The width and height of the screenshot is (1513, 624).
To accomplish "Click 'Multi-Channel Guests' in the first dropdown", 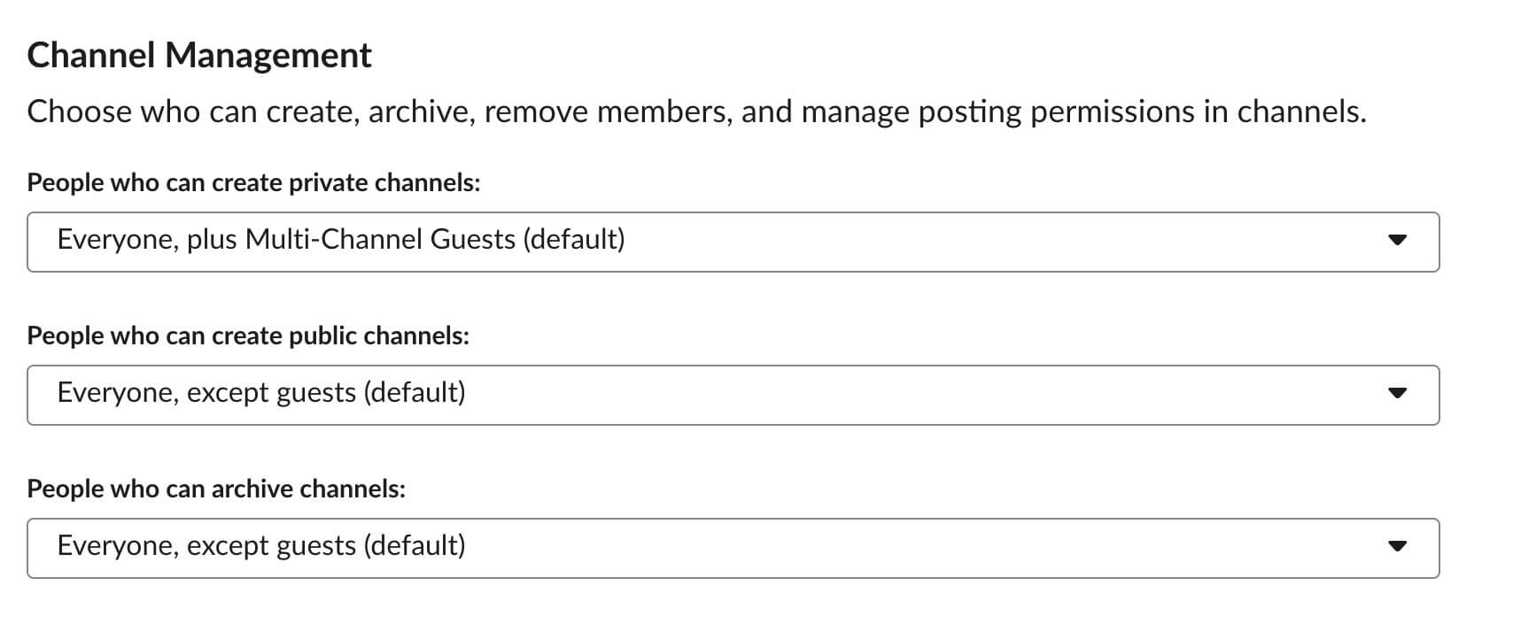I will coord(380,239).
